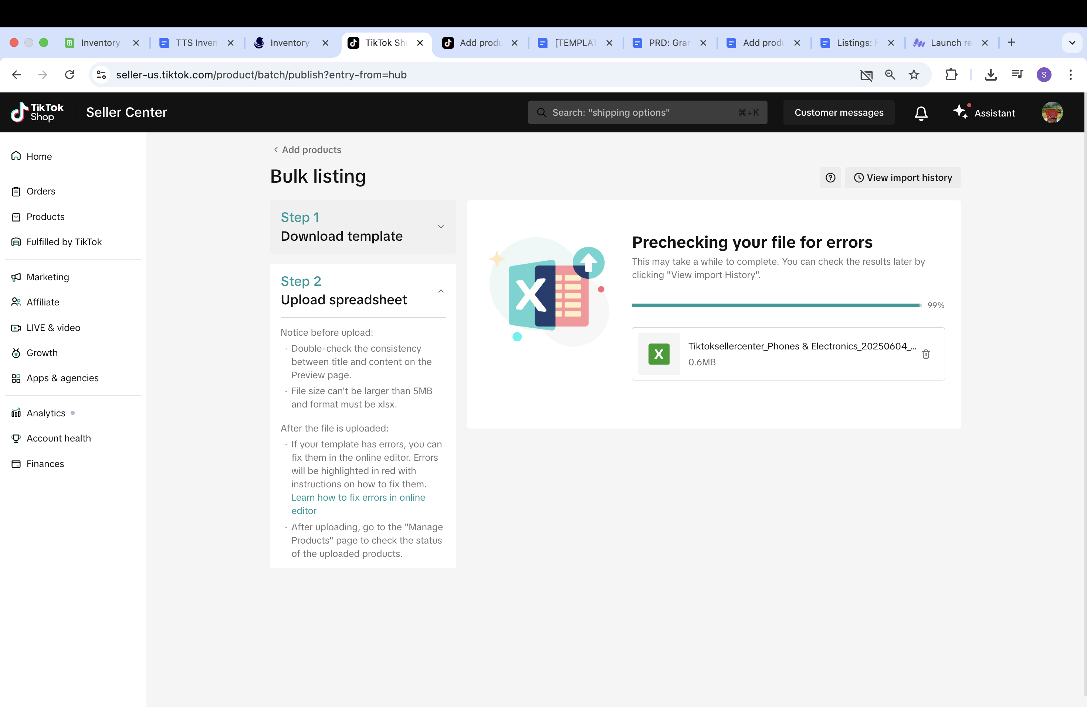Click View import history button
The image size is (1087, 707).
click(903, 177)
